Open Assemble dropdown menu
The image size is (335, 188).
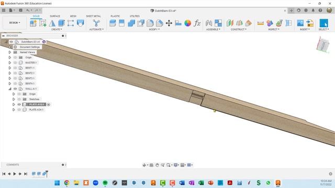[213, 29]
